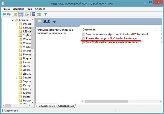
Task: Toggle the action pane toolbar icon
Action: pos(39,14)
